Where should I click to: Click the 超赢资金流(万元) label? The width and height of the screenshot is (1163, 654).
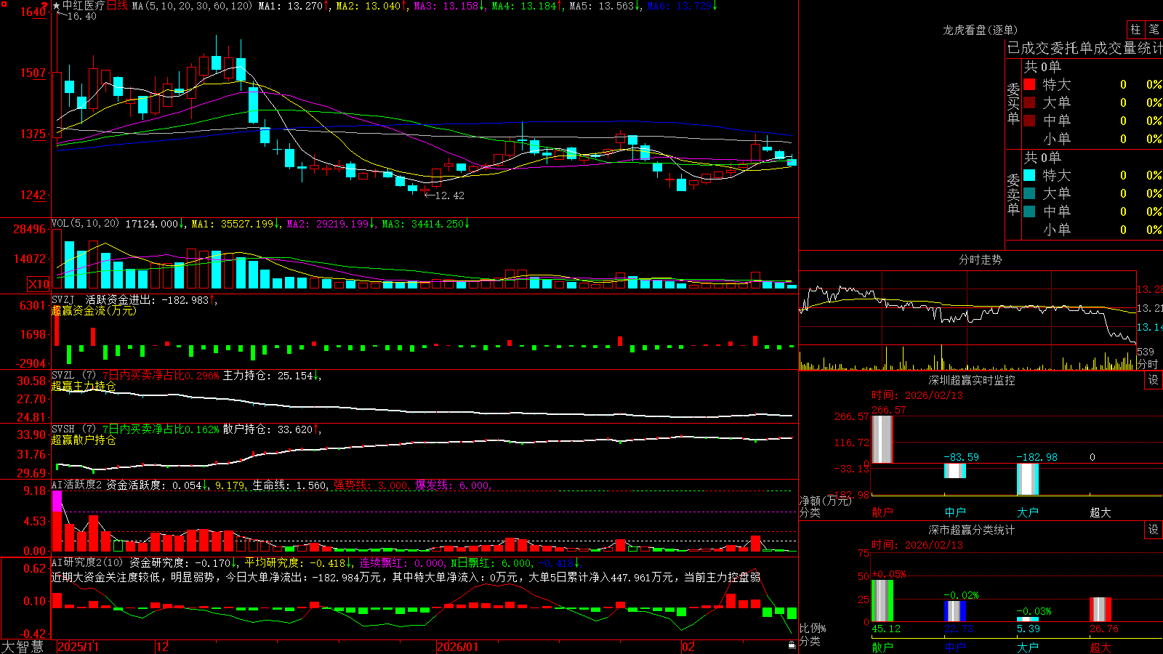(x=94, y=310)
